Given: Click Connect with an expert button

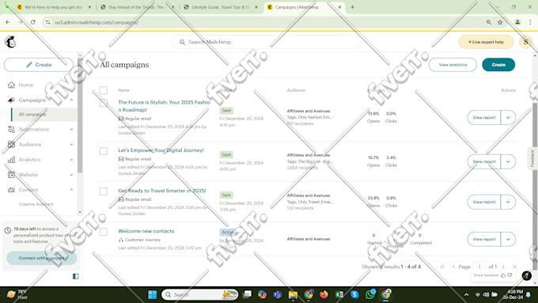Looking at the screenshot, I should tap(41, 258).
